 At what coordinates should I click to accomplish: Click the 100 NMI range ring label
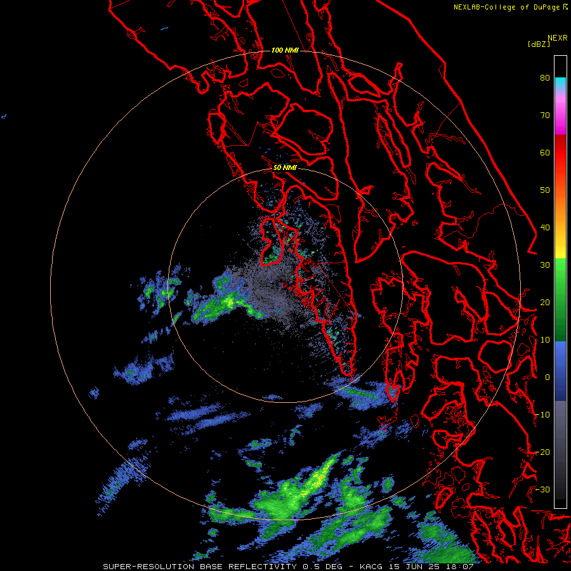coord(285,50)
